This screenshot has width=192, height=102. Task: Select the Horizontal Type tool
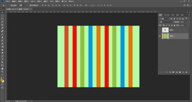pyautogui.click(x=2, y=59)
